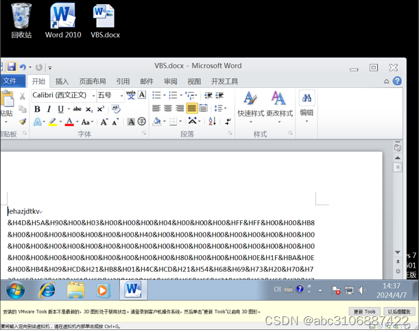Switch to the 页面布局 ribbon tab
Viewport: 419px width, 332px height.
[x=93, y=81]
